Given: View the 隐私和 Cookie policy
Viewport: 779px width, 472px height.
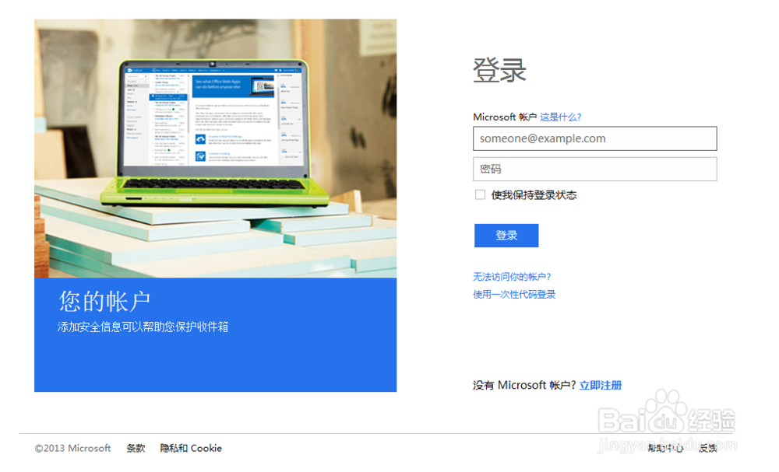Looking at the screenshot, I should click(191, 448).
